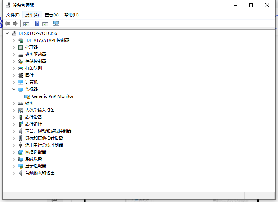This screenshot has width=278, height=202.
Task: Collapse the 监视器 category
Action: click(14, 89)
